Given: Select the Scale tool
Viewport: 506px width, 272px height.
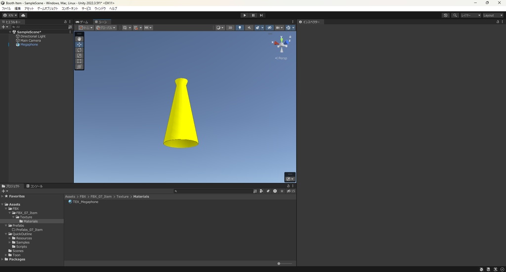Looking at the screenshot, I should (79, 55).
